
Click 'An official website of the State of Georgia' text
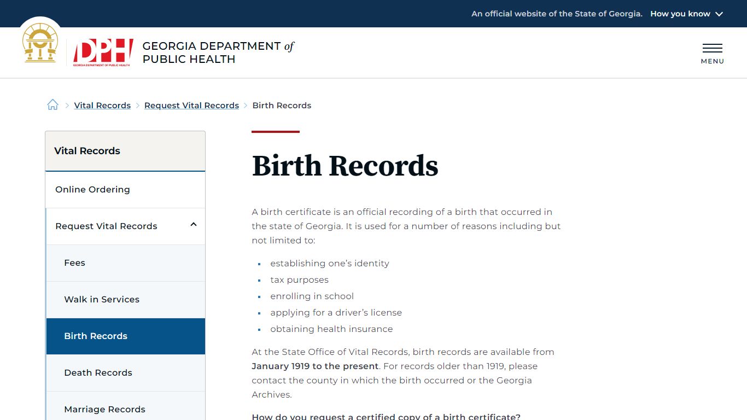coord(557,14)
